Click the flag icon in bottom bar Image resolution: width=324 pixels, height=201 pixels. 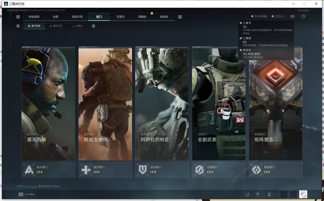[x=257, y=194]
